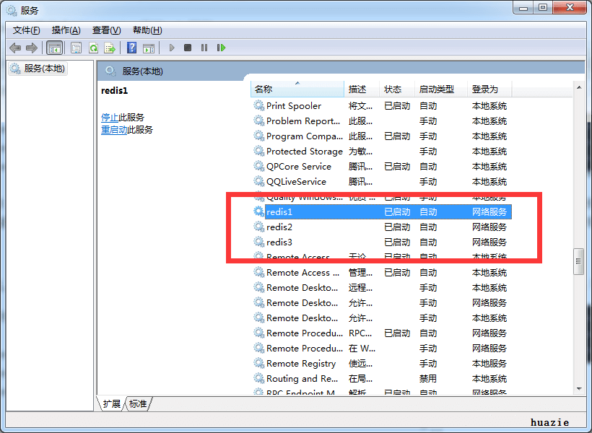
Task: Select the Problem Report... service row
Action: click(381, 121)
